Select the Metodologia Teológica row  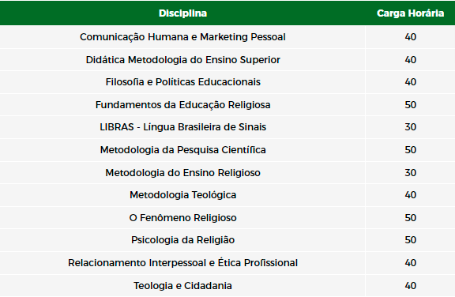pyautogui.click(x=227, y=195)
